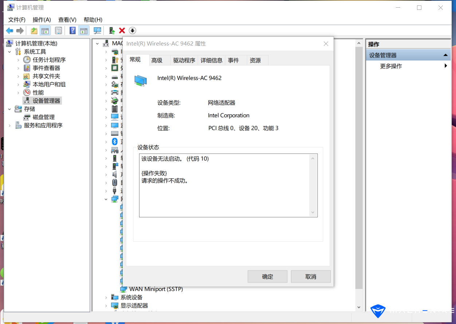
Task: Click the 确定 button
Action: pyautogui.click(x=267, y=277)
